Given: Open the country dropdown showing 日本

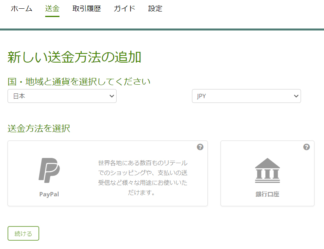Looking at the screenshot, I should [62, 96].
